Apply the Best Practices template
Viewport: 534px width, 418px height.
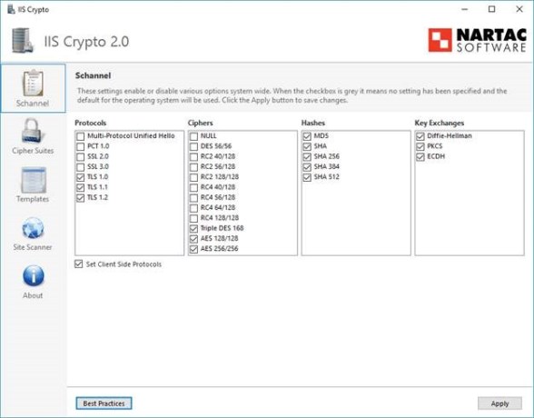(104, 403)
